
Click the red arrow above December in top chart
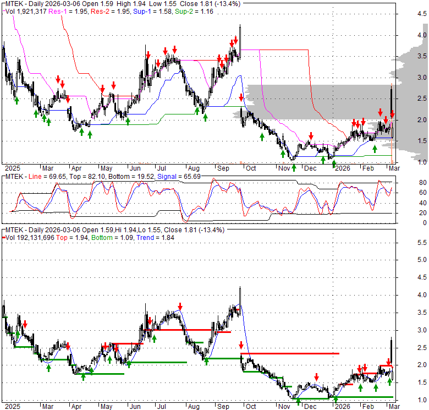point(311,135)
